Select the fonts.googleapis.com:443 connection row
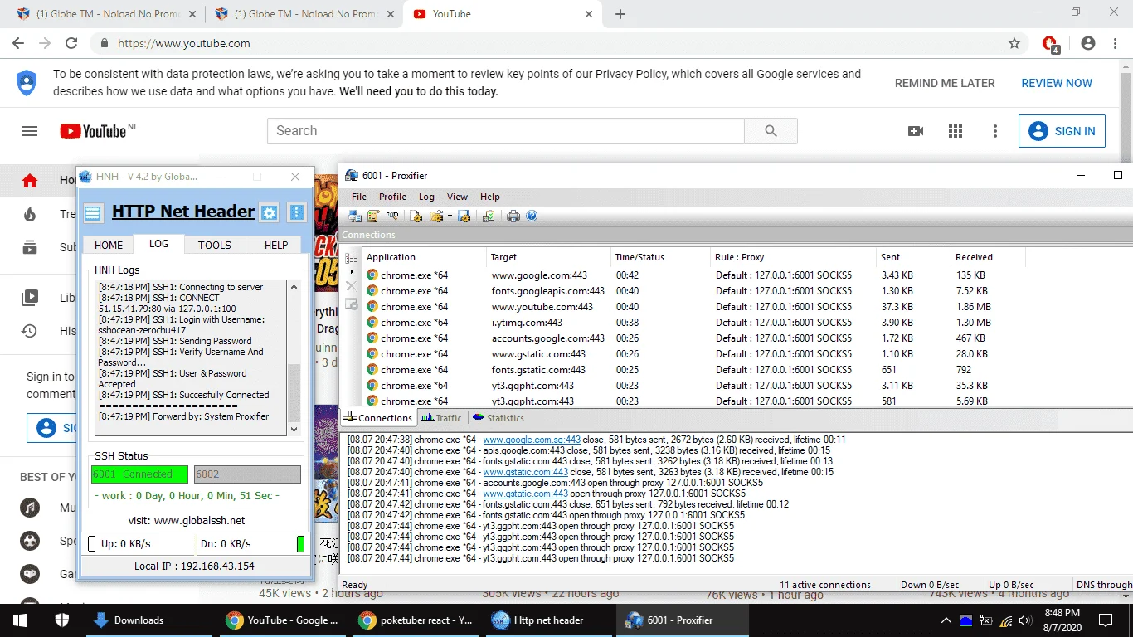 coord(695,291)
